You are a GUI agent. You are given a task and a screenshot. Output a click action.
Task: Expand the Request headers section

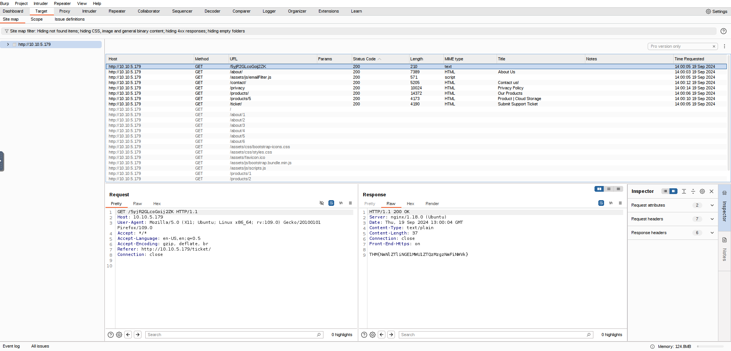point(712,219)
